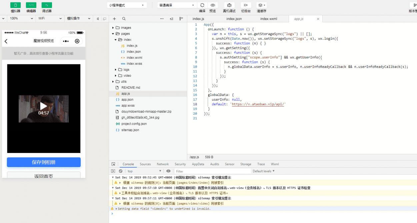Viewport: 417px width, 223px height.
Task: Play the video in the simulator
Action: pos(43,106)
